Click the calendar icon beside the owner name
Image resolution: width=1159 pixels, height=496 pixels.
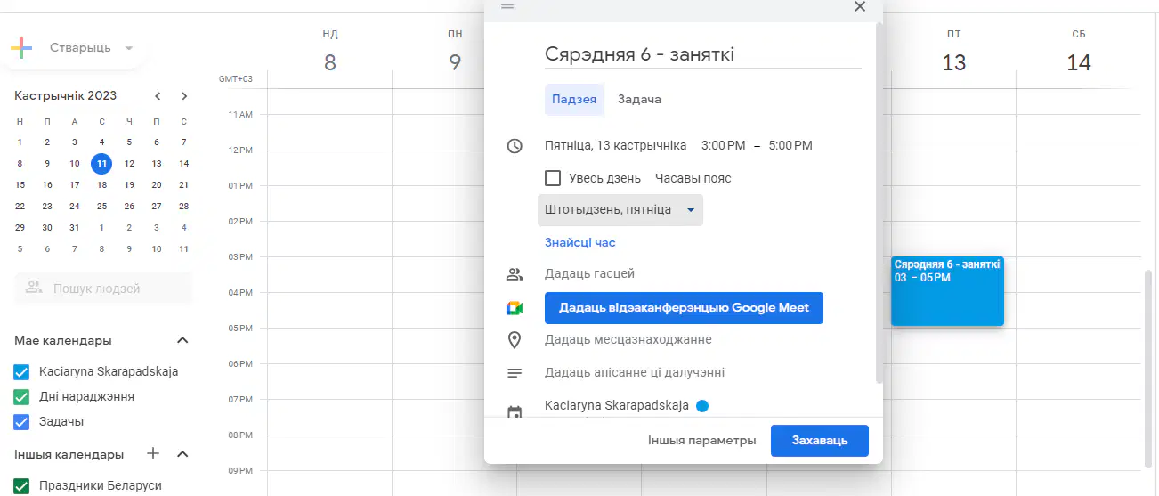[x=515, y=412]
